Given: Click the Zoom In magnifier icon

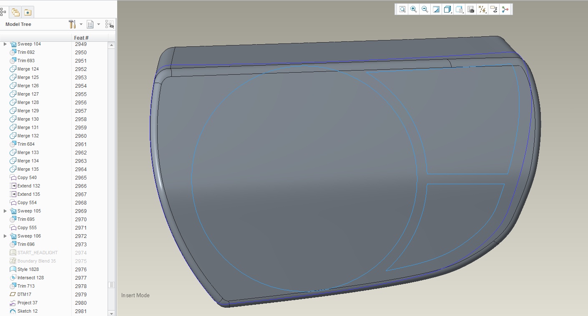Looking at the screenshot, I should tap(413, 9).
